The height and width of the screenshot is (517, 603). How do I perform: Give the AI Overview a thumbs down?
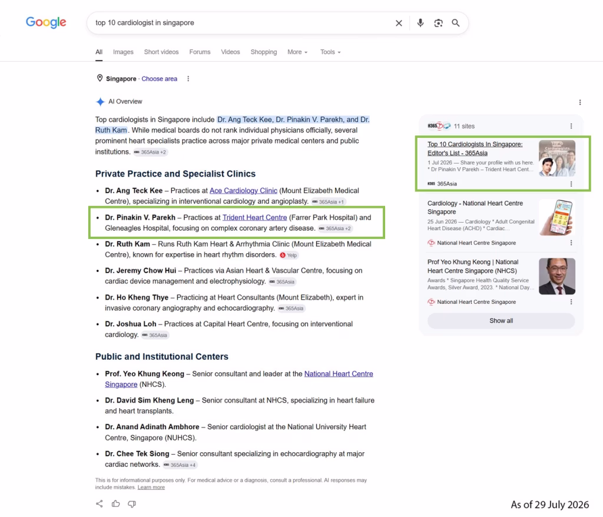pos(132,504)
